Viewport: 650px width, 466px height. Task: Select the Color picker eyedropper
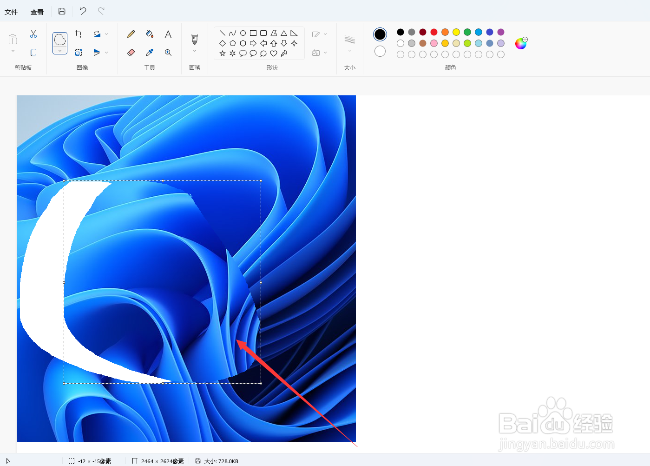(150, 53)
